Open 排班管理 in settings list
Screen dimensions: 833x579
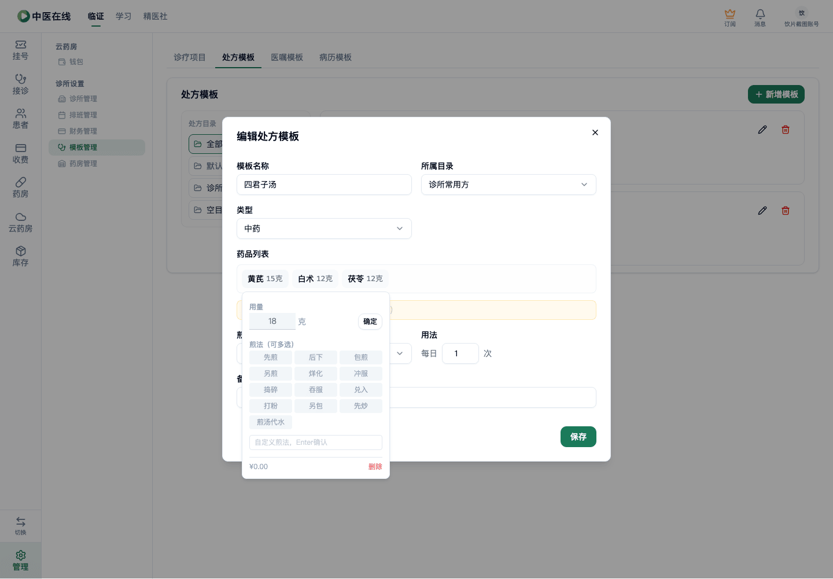(97, 115)
